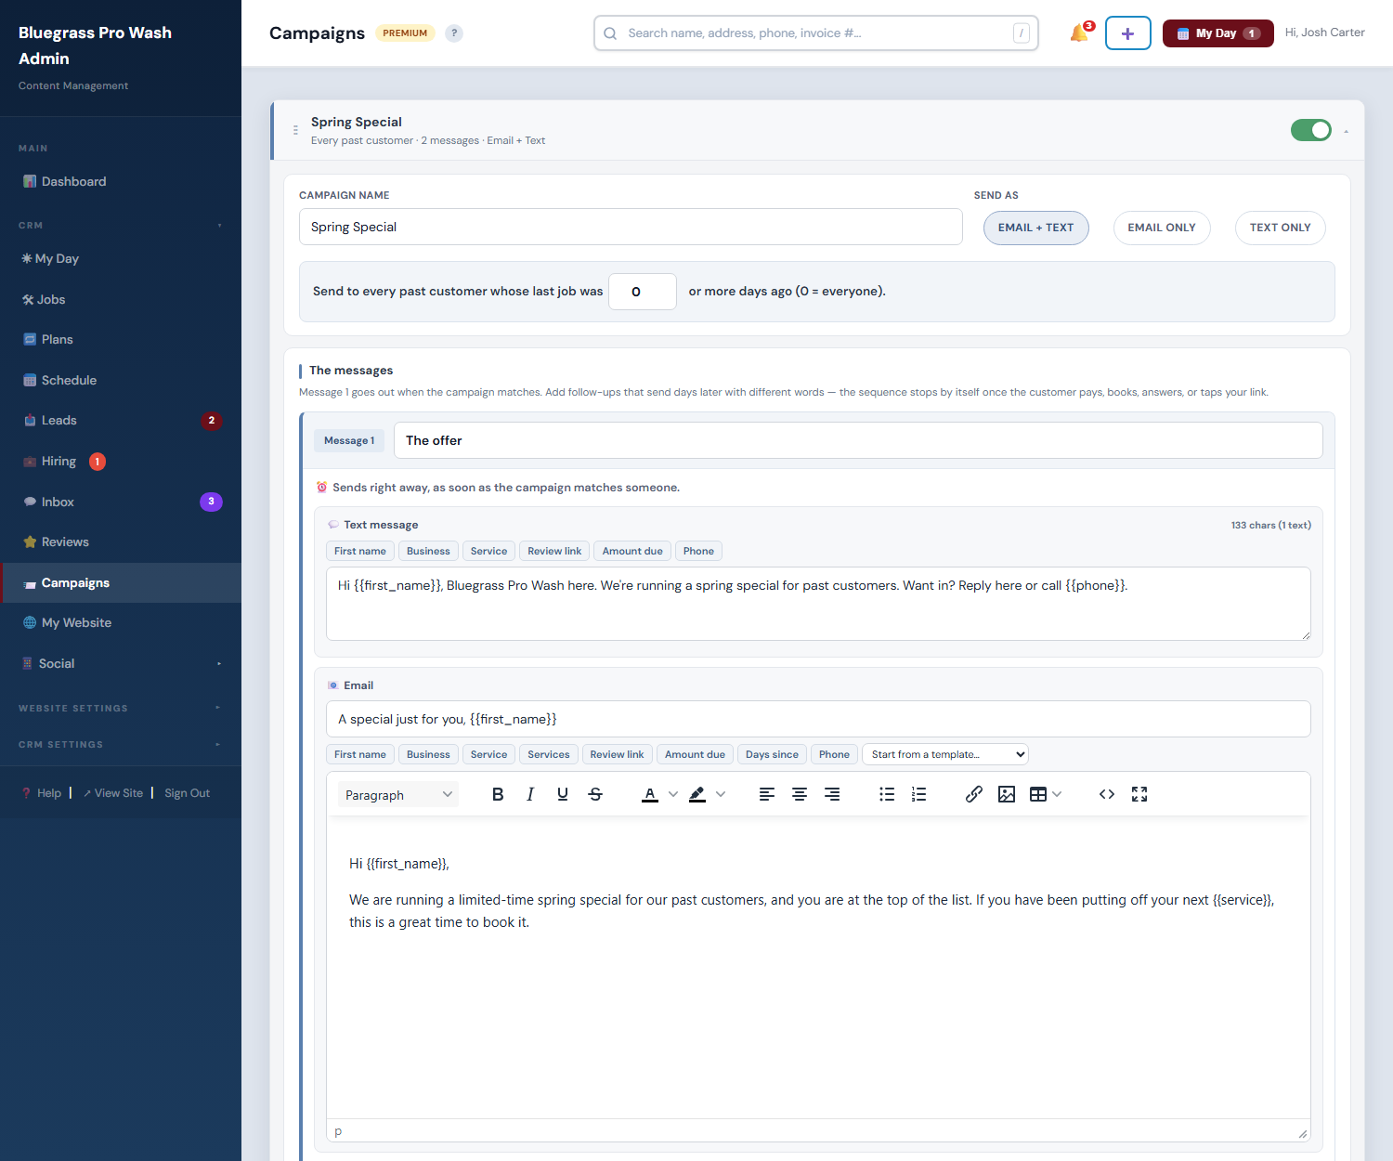Select Email + Text send option
The height and width of the screenshot is (1161, 1393).
pos(1036,228)
